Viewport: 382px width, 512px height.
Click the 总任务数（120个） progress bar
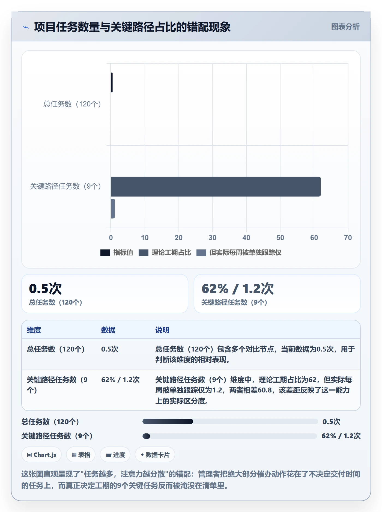point(230,422)
